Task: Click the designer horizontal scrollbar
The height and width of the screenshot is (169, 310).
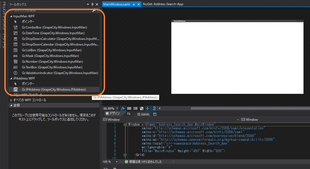Action: 250,108
